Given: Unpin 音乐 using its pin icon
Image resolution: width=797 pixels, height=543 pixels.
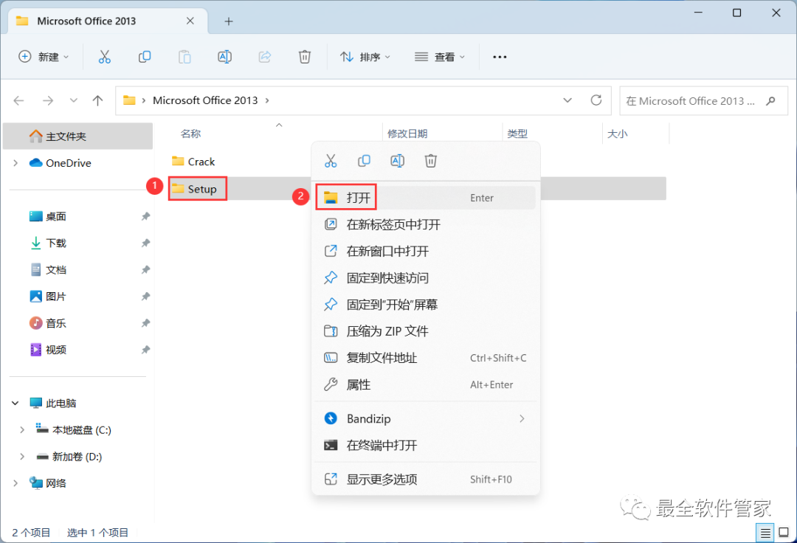Looking at the screenshot, I should [145, 323].
